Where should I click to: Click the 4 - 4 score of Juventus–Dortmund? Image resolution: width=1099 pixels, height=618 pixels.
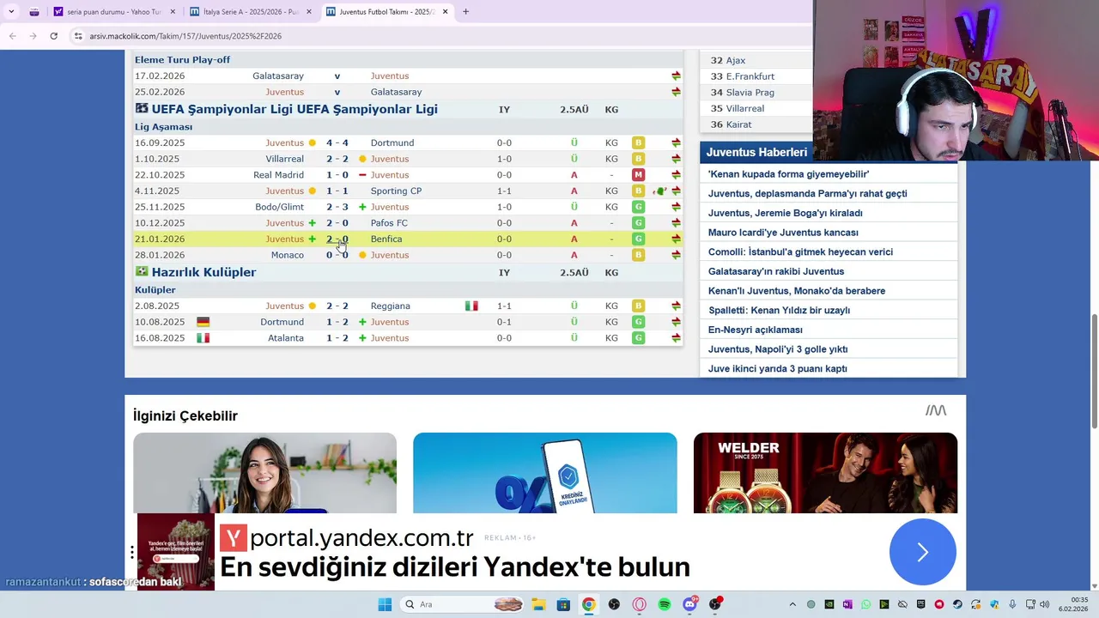(x=337, y=142)
